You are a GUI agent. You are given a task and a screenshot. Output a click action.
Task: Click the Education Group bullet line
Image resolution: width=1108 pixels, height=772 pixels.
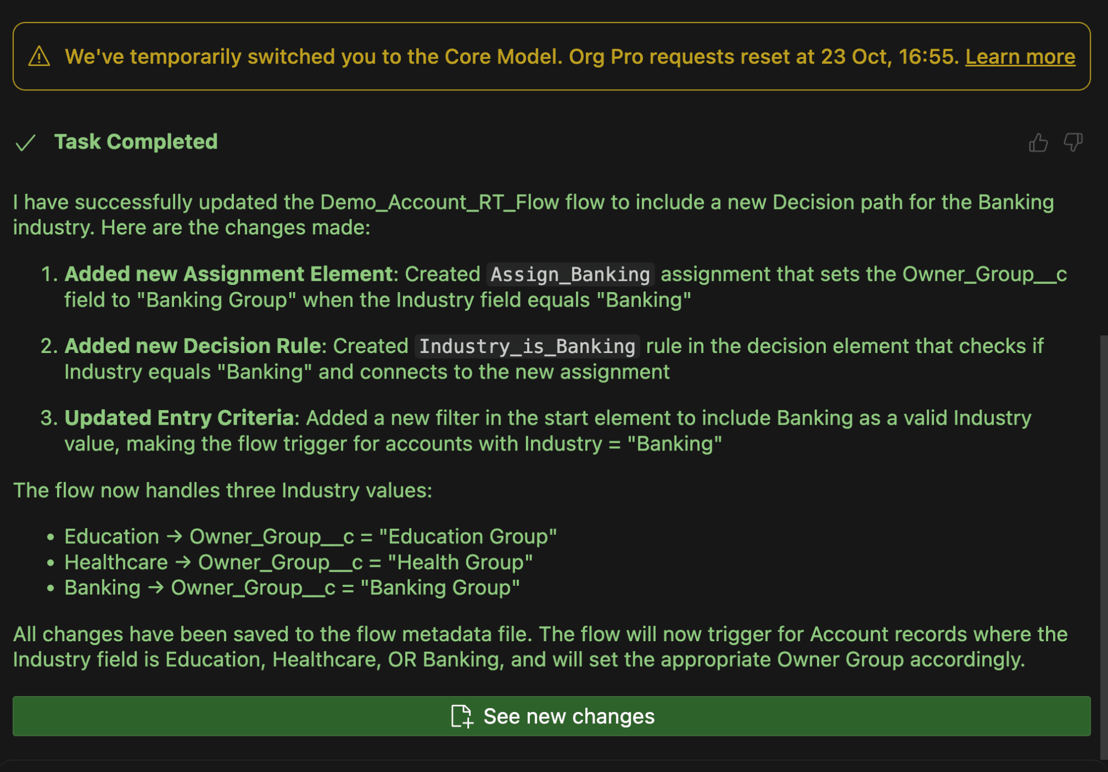(310, 536)
